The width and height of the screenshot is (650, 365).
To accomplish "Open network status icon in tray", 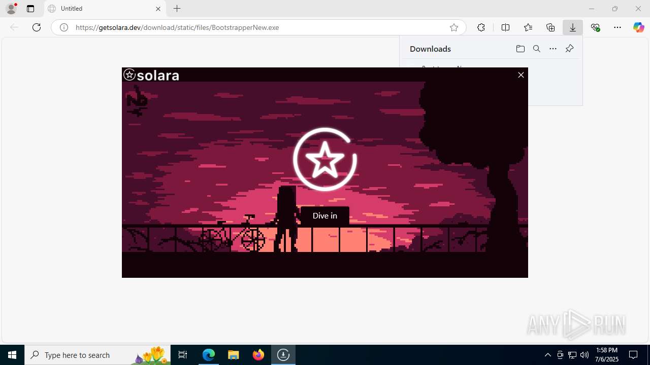I will [572, 355].
